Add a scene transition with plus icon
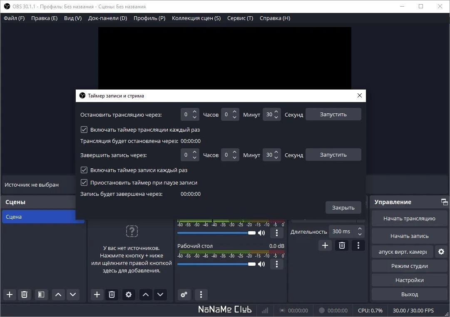This screenshot has height=317, width=450. click(325, 245)
